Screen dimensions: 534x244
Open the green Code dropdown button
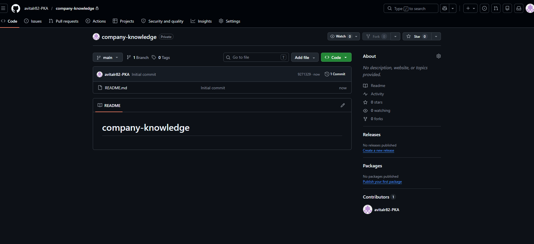point(336,57)
